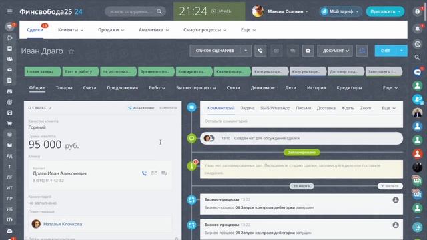427x240 pixels.
Task: Open the code brackets icon in left sidebar
Action: point(9,219)
